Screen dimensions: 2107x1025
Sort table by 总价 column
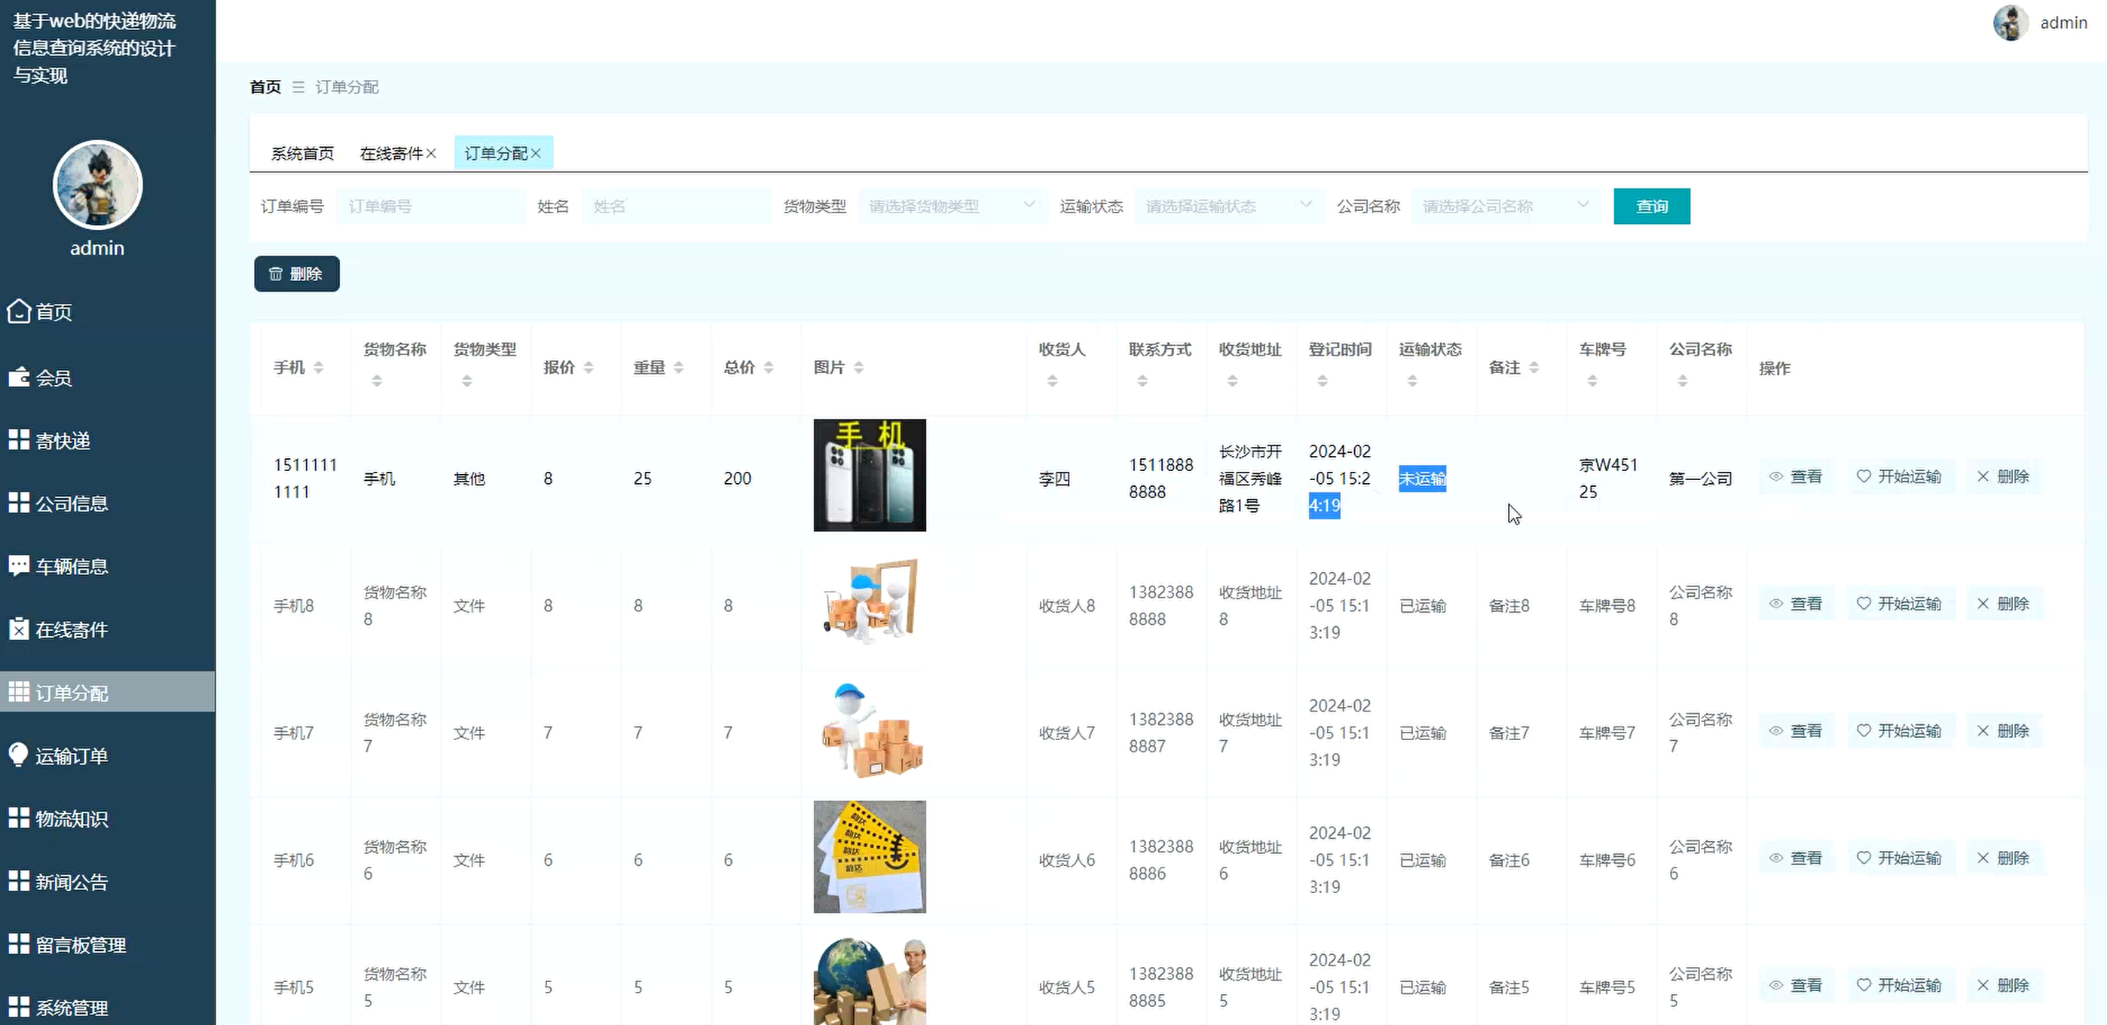pyautogui.click(x=769, y=367)
